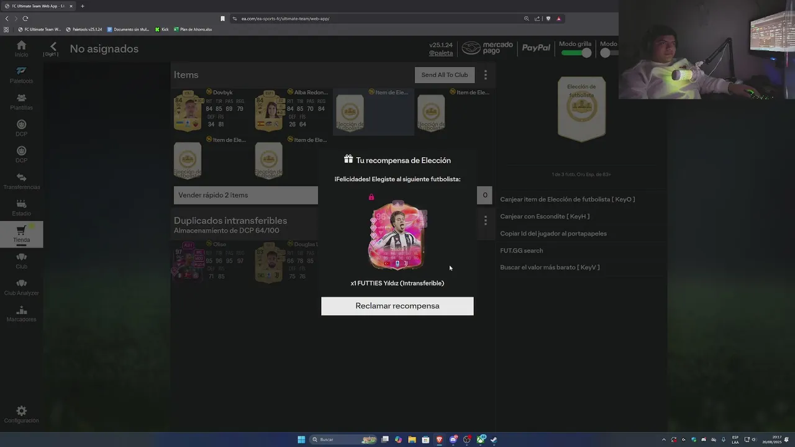Click the Mercado Pago logo
The width and height of the screenshot is (795, 447).
488,48
